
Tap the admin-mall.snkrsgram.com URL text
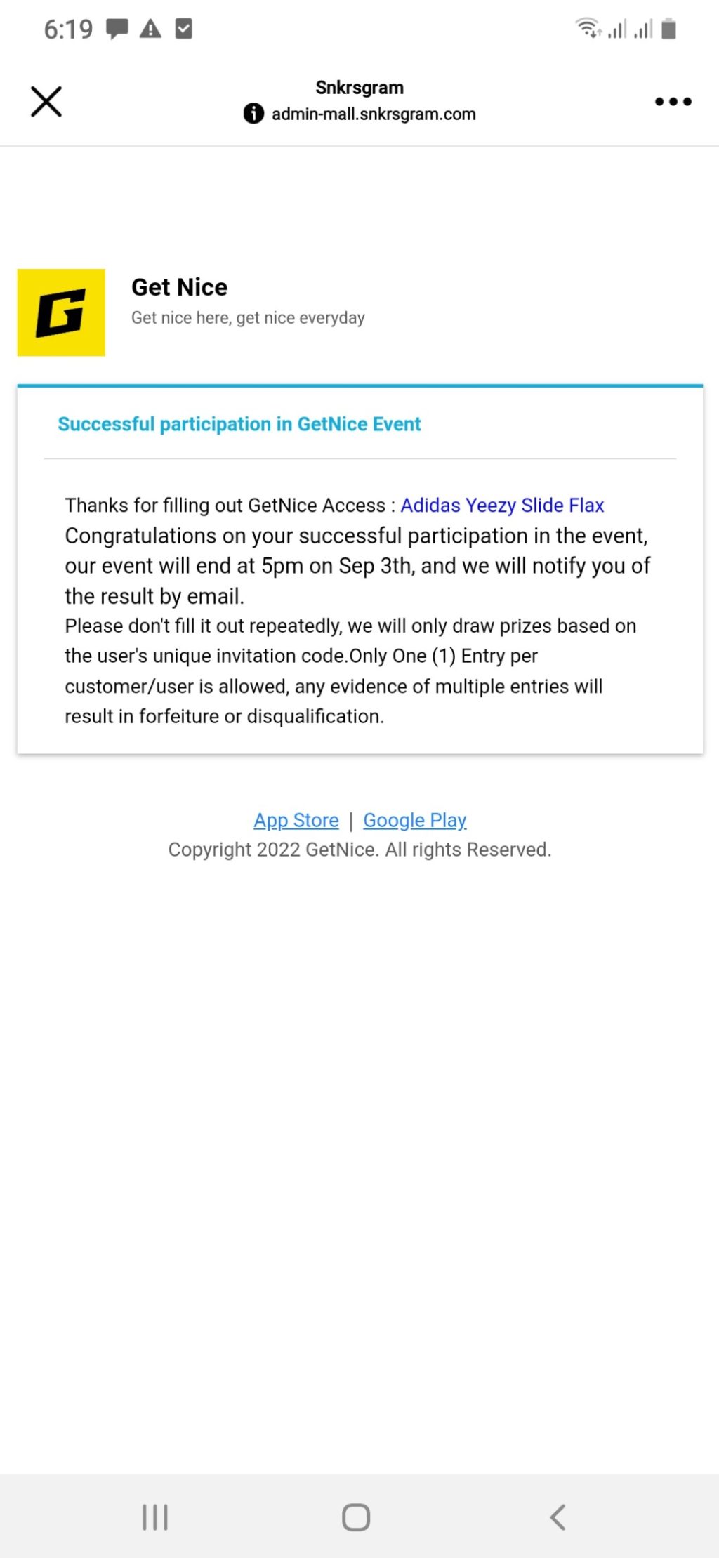click(x=374, y=114)
